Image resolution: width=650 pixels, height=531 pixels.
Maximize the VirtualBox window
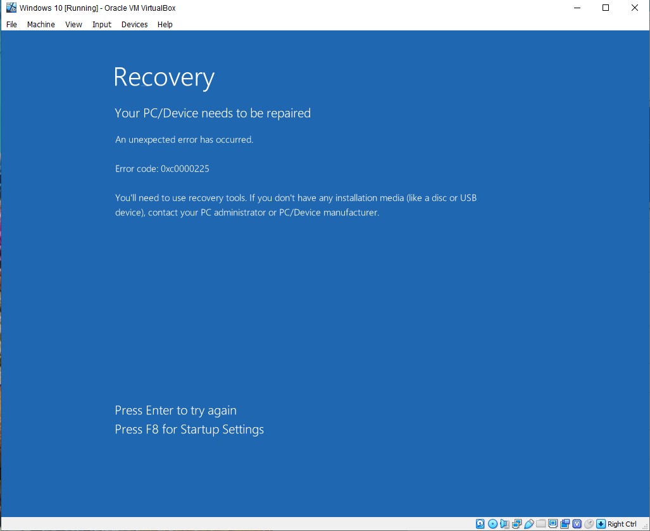pos(606,8)
